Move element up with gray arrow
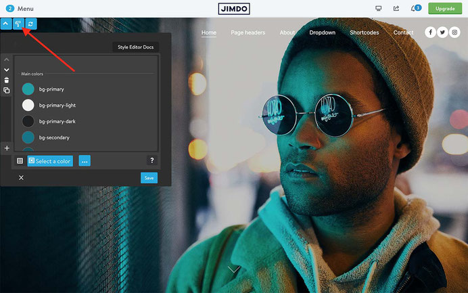Viewport: 468px width, 293px height. coord(7,60)
